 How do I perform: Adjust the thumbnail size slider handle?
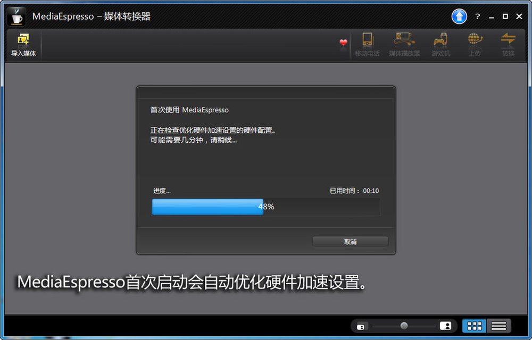point(404,326)
